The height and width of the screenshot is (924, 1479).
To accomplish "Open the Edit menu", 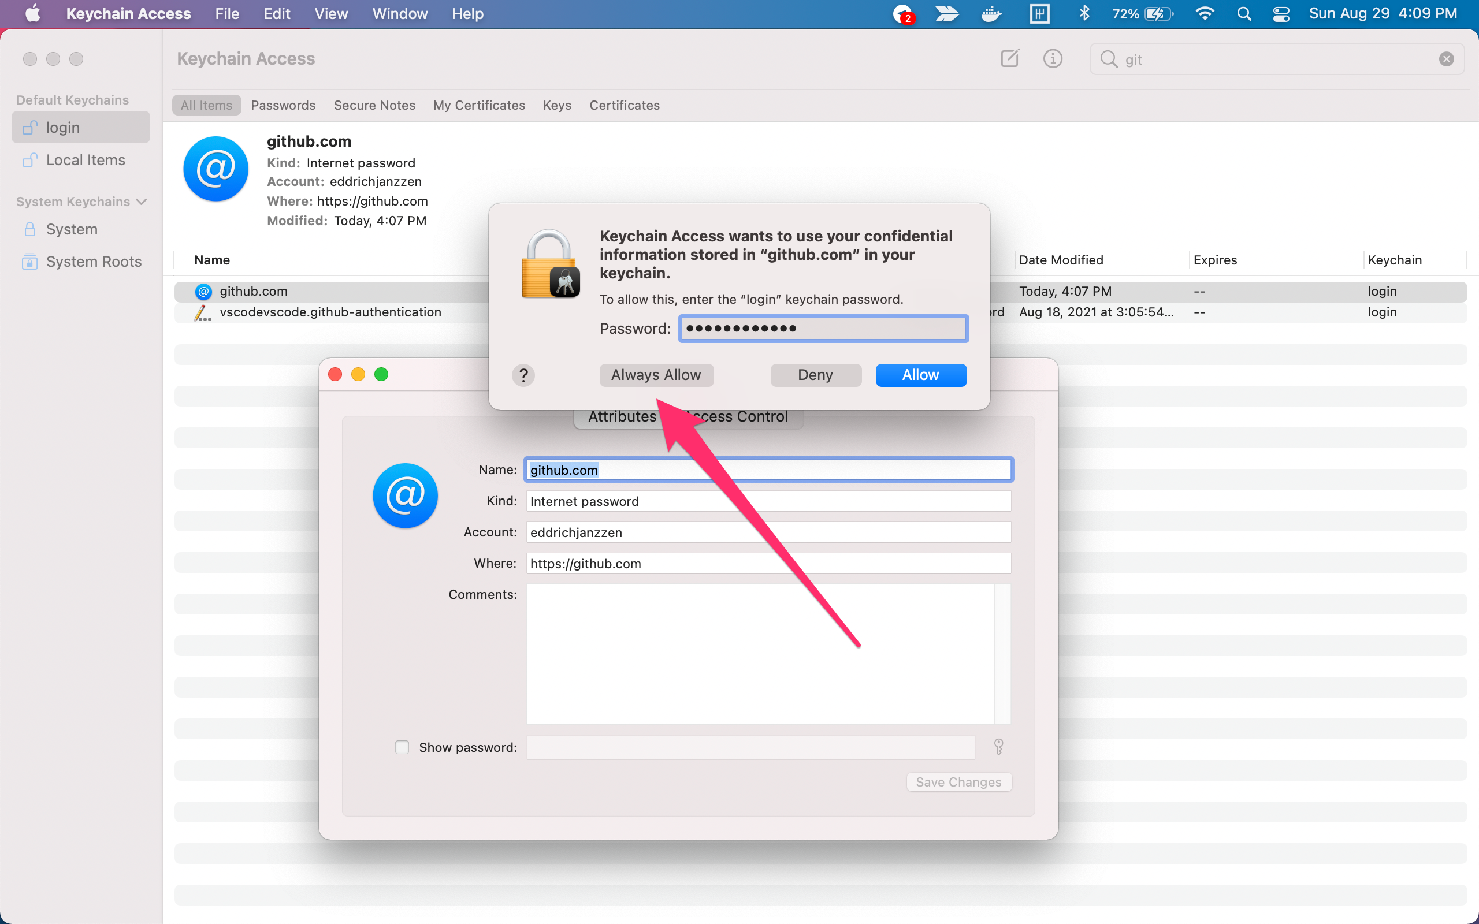I will click(x=276, y=13).
